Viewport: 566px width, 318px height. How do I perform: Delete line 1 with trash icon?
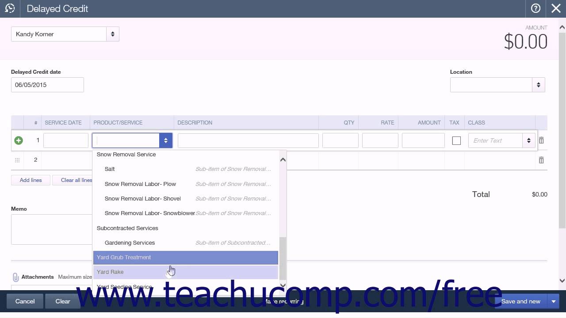tap(541, 140)
